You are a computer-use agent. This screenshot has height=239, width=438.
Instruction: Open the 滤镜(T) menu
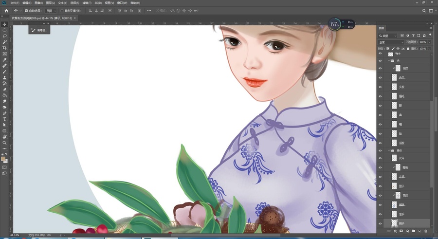click(x=87, y=3)
